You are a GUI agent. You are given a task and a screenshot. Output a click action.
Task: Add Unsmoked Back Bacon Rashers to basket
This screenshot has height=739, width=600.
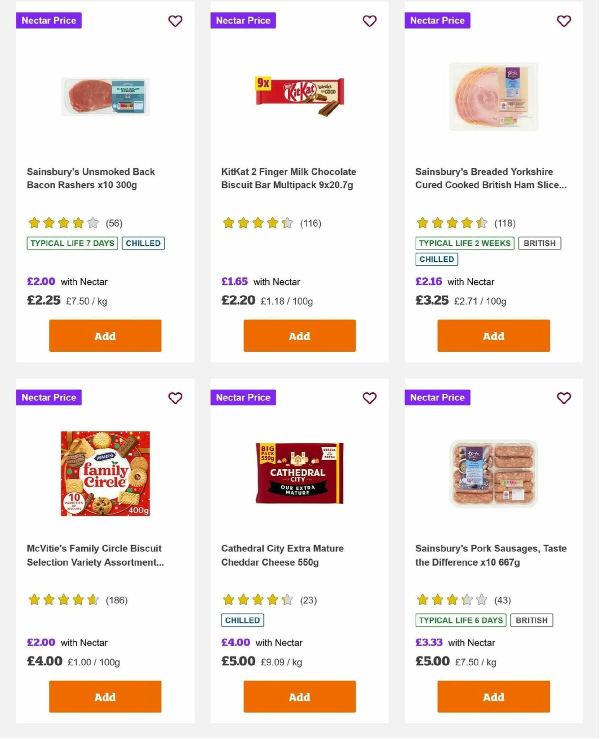[104, 336]
